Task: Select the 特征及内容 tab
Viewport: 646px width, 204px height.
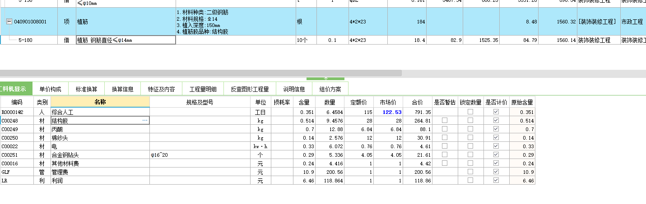Action: click(x=161, y=89)
